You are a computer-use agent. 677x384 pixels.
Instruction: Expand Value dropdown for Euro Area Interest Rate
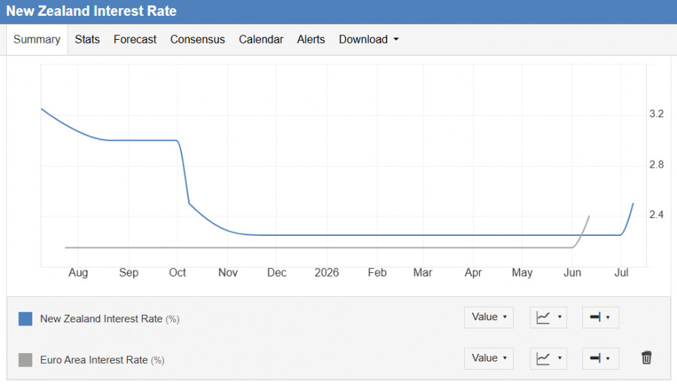point(489,358)
